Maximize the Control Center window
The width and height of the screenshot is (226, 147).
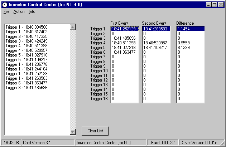tap(214, 5)
